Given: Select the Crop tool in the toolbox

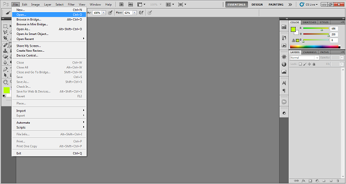Looking at the screenshot, I should tap(5, 39).
